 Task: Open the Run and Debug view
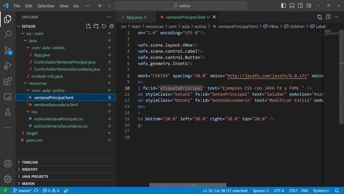(x=8, y=66)
